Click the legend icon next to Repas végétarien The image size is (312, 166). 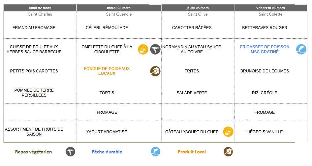coord(70,152)
